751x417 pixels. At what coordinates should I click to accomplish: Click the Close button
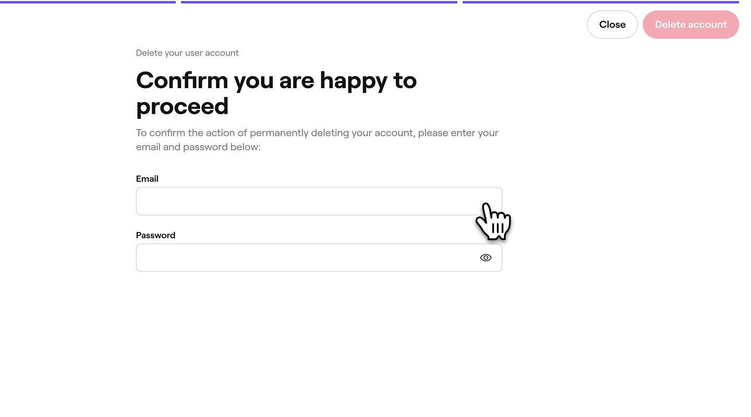tap(612, 24)
